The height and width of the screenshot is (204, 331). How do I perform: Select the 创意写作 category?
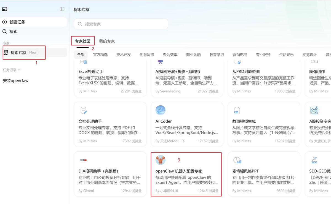click(147, 55)
